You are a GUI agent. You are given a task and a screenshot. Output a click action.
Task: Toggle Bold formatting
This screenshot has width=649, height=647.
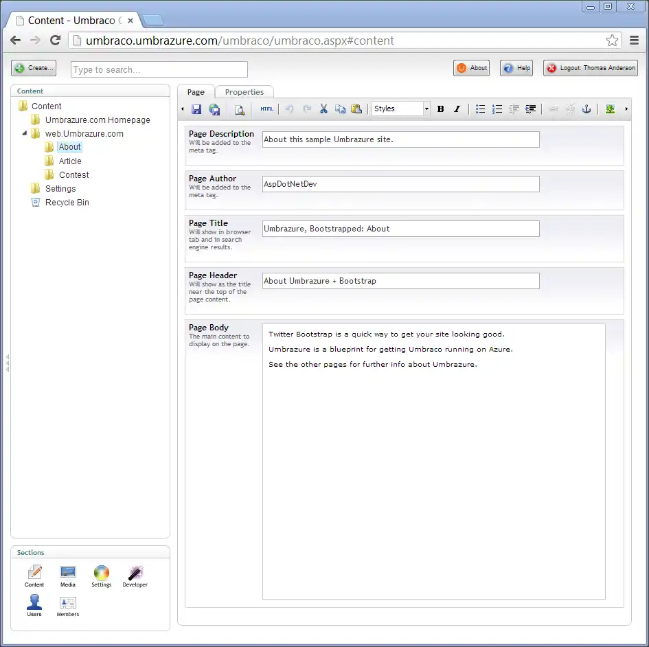pyautogui.click(x=440, y=109)
